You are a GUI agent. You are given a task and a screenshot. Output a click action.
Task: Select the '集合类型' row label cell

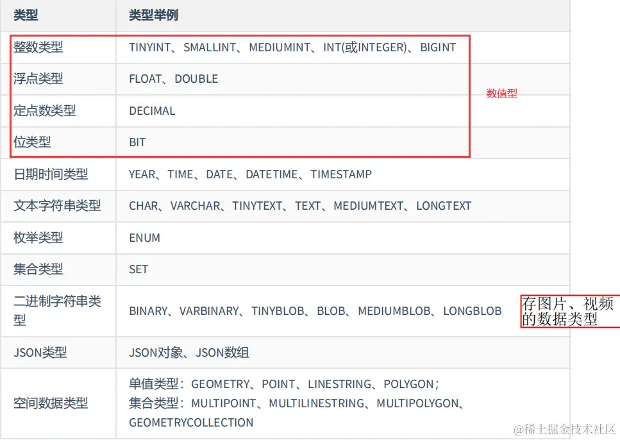[58, 269]
